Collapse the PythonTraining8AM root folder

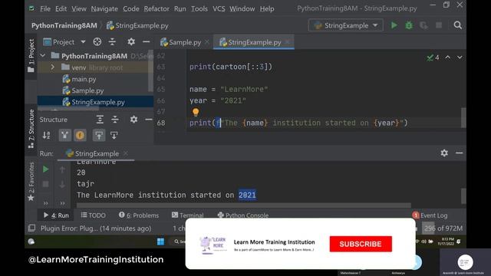pos(43,56)
